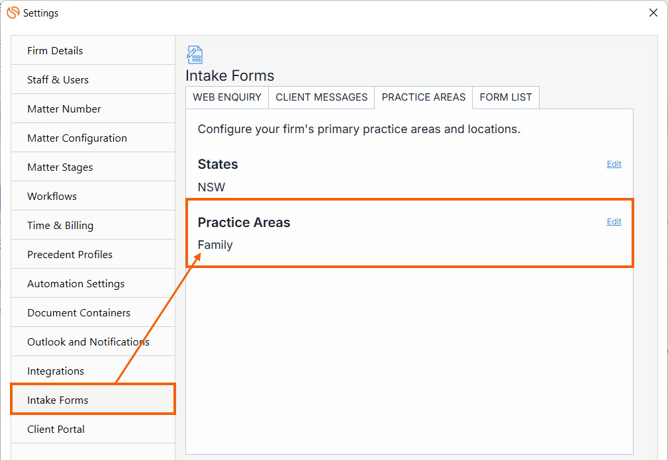Open Firm Details settings
Image resolution: width=668 pixels, height=460 pixels.
tap(93, 51)
